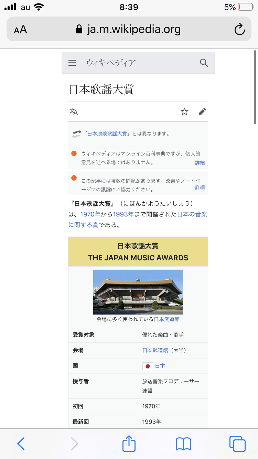Viewport: 258px width, 459px height.
Task: Show open Safari tabs
Action: tap(237, 444)
